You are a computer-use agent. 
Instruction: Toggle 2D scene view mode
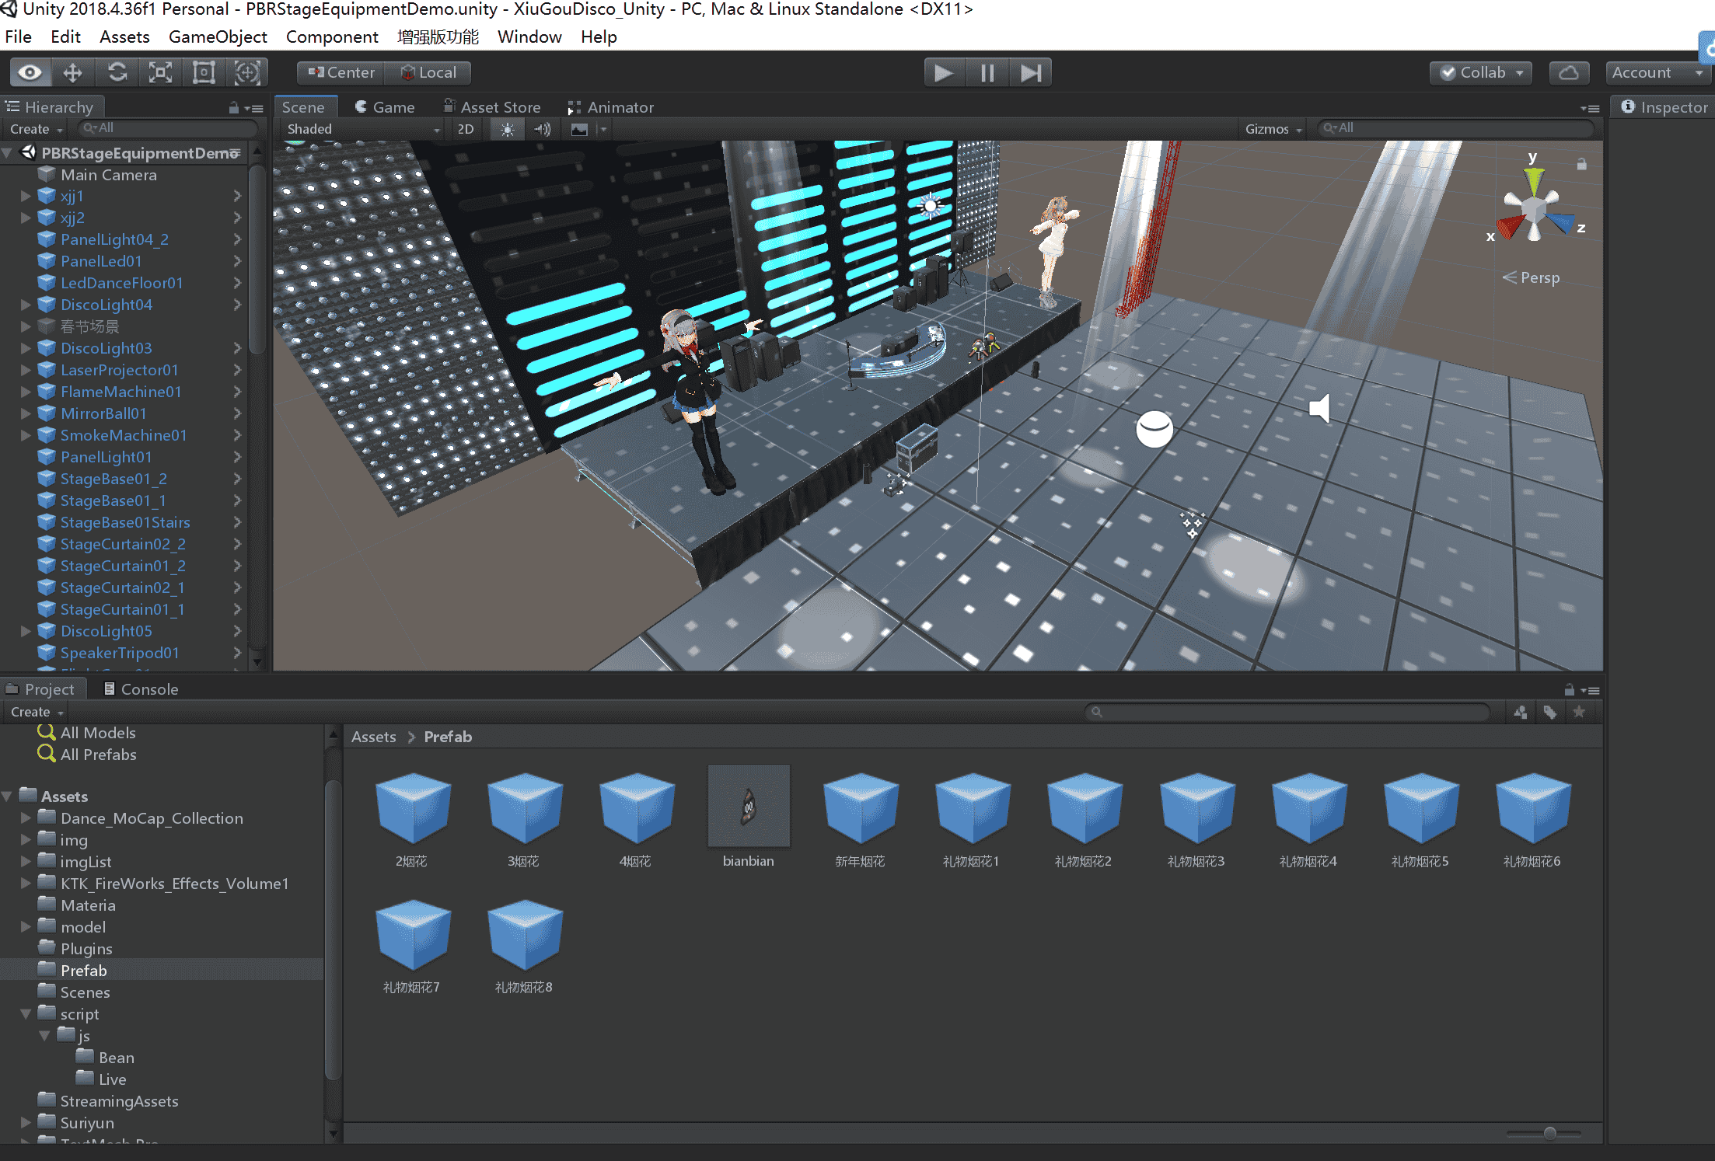coord(465,129)
